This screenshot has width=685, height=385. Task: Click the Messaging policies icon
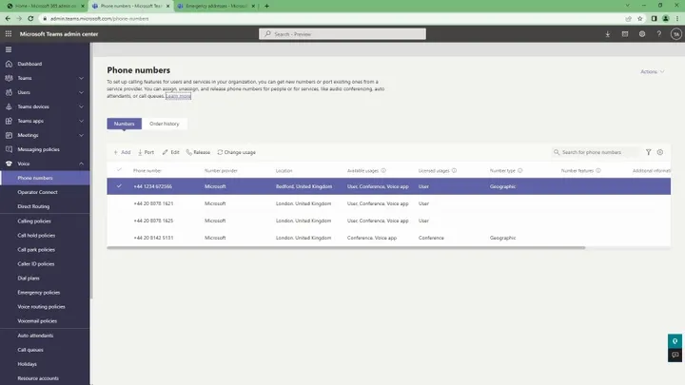(9, 149)
